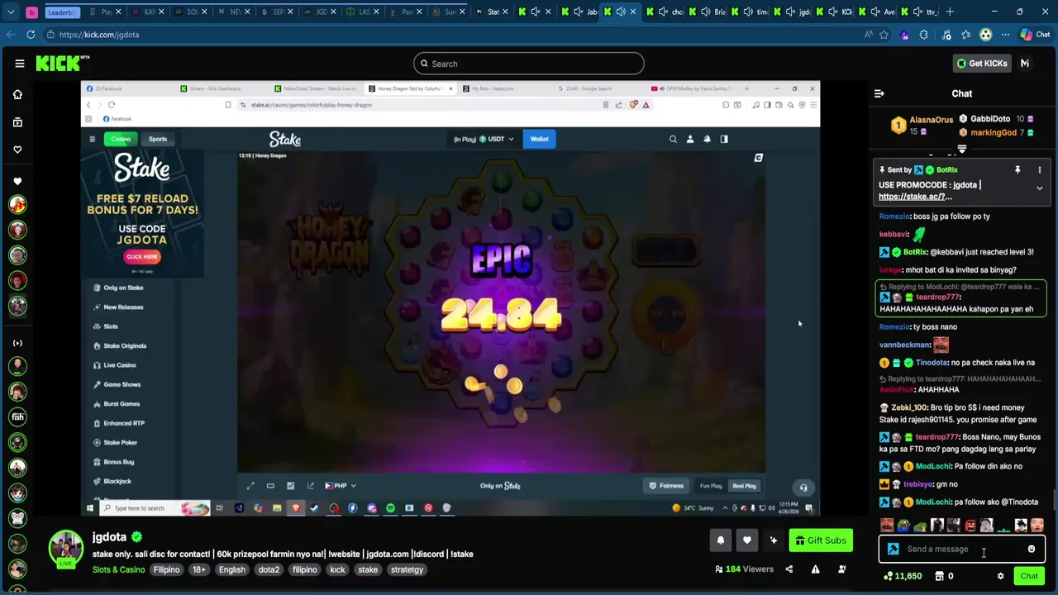Open the fish channel avatar in sidebar

point(17,417)
